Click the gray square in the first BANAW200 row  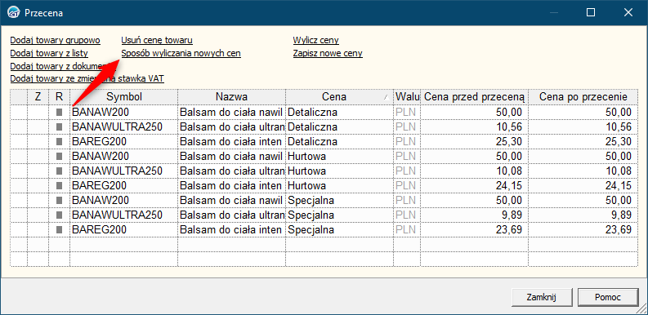point(59,112)
